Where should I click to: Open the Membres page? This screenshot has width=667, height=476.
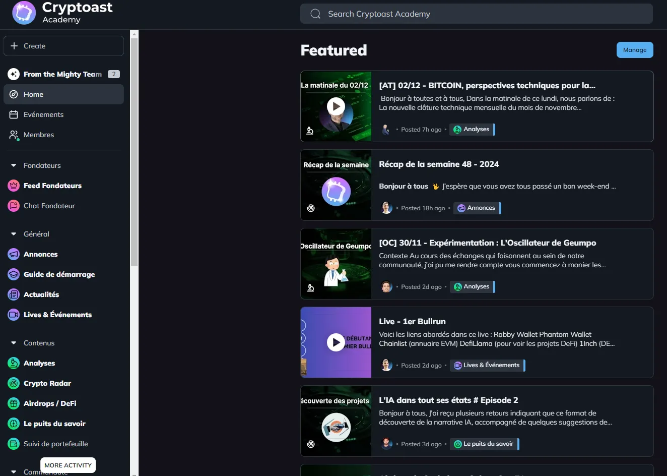[x=38, y=135]
